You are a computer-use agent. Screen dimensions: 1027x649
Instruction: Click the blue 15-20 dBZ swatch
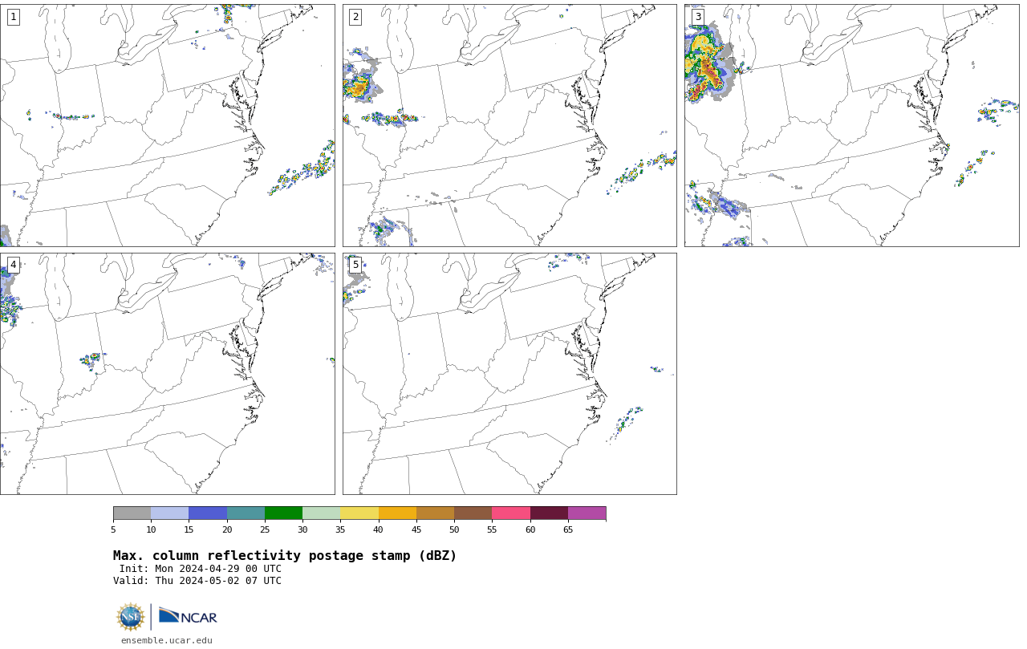pyautogui.click(x=208, y=513)
